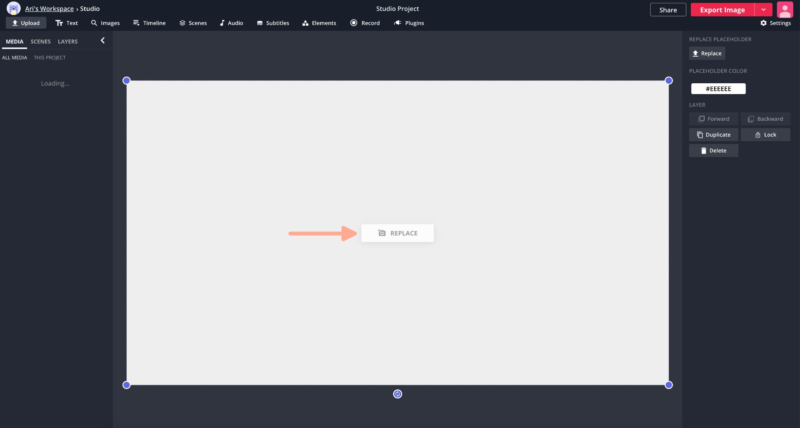The width and height of the screenshot is (800, 428).
Task: Lock the selected placeholder layer
Action: (x=765, y=134)
